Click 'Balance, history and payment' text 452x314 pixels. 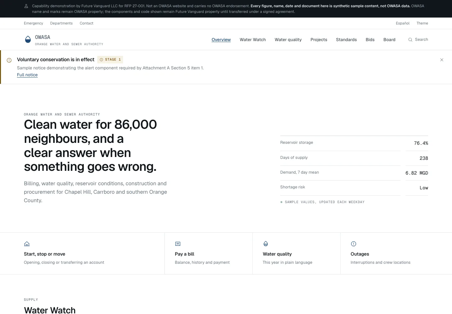click(x=202, y=263)
